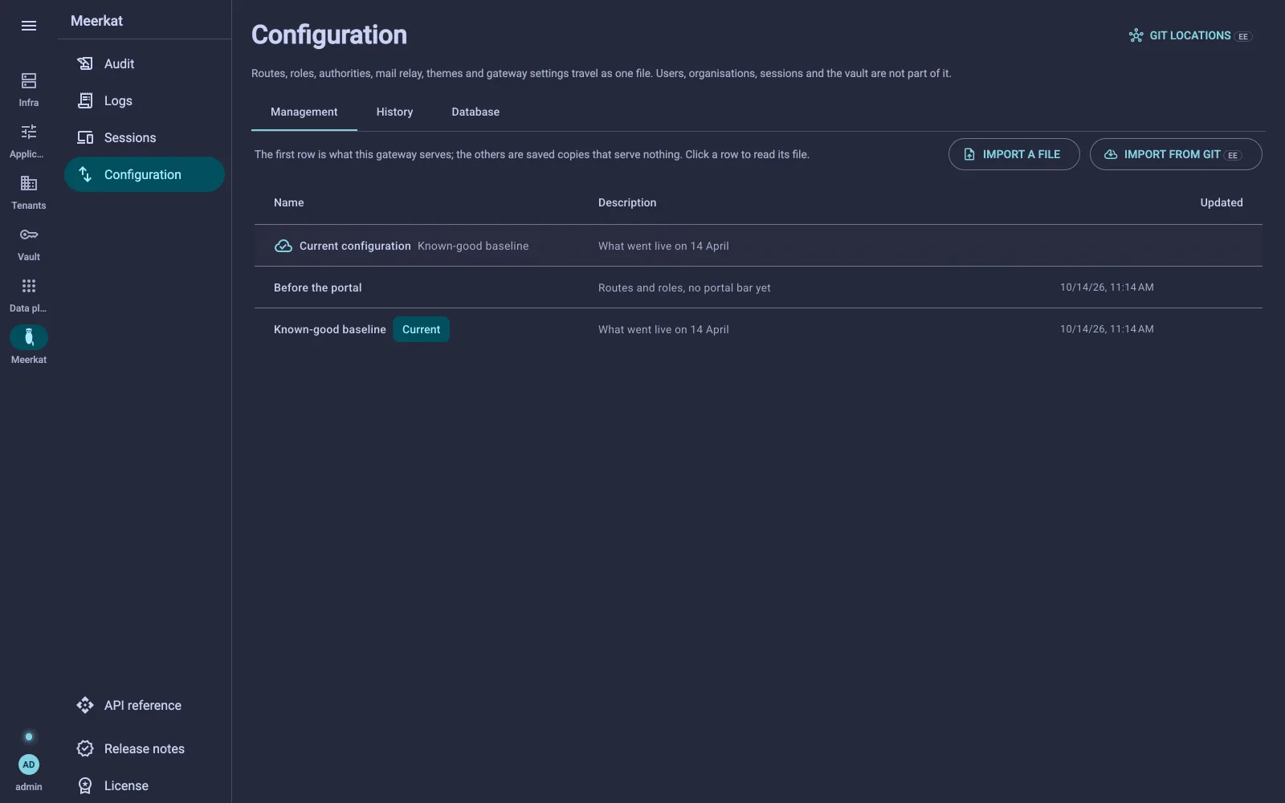The image size is (1285, 803).
Task: Click the Release notes badge icon
Action: click(85, 748)
